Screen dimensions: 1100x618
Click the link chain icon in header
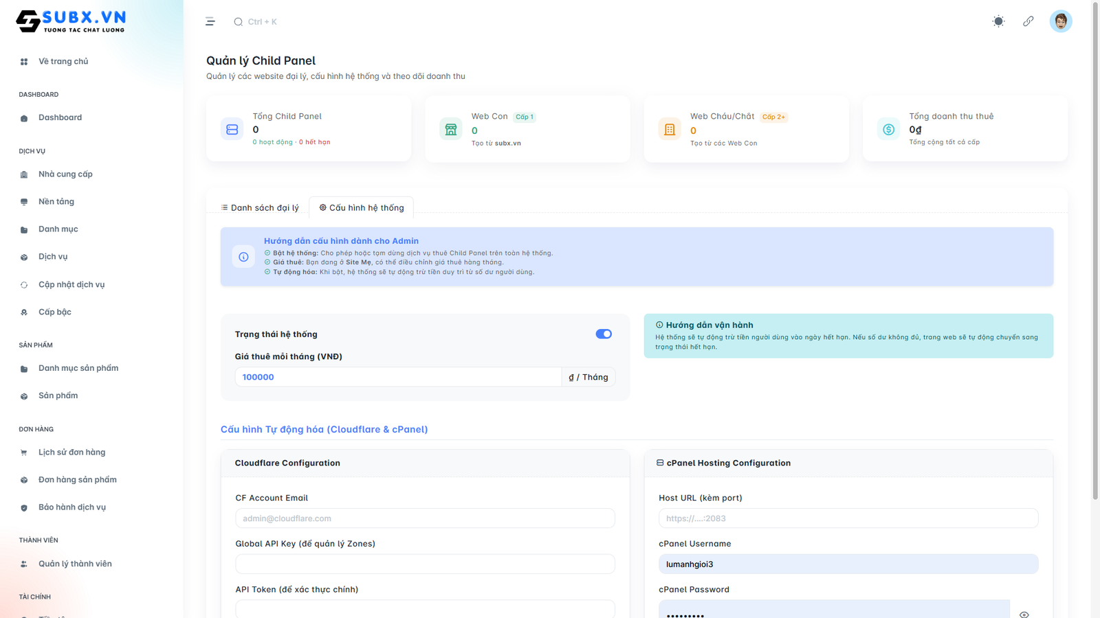point(1028,21)
